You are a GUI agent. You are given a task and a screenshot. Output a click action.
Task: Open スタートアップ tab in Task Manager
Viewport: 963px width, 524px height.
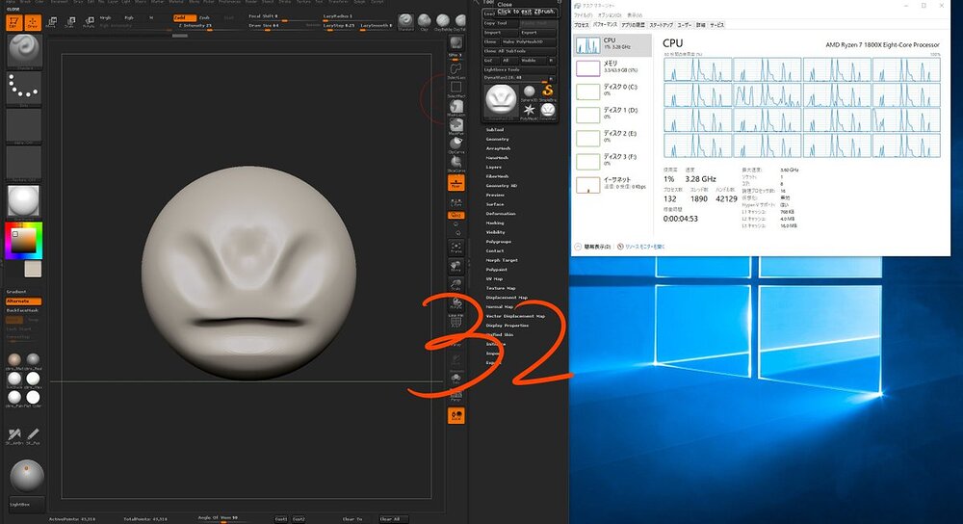662,25
